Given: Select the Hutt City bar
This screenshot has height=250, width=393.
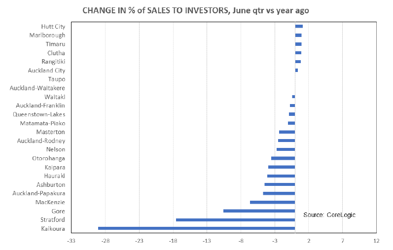Looking at the screenshot, I should click(x=299, y=26).
